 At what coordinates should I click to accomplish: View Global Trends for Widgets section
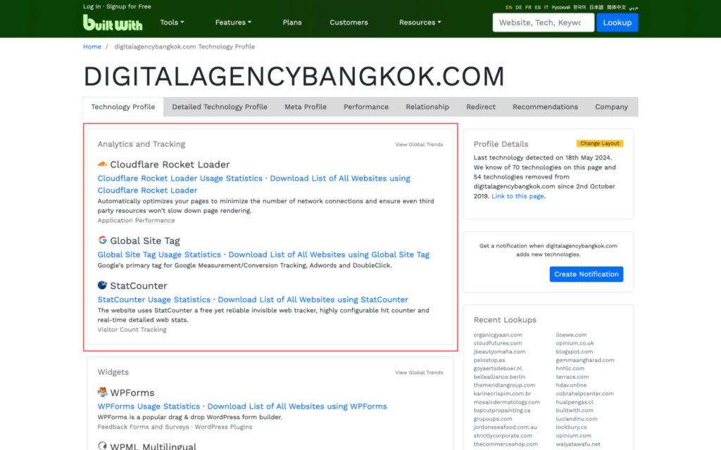(419, 373)
